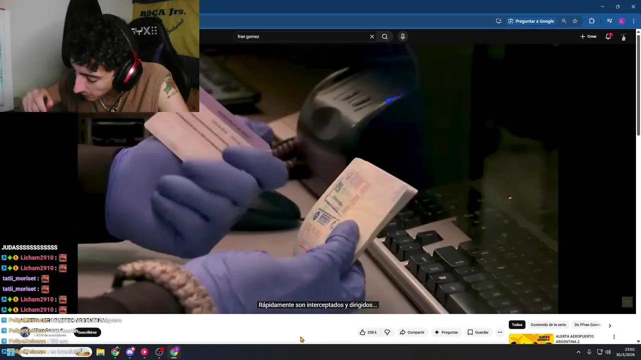
Task: Open ALERTA AEROPUERTO ARGENTINA 2 thumbnail
Action: (x=531, y=339)
